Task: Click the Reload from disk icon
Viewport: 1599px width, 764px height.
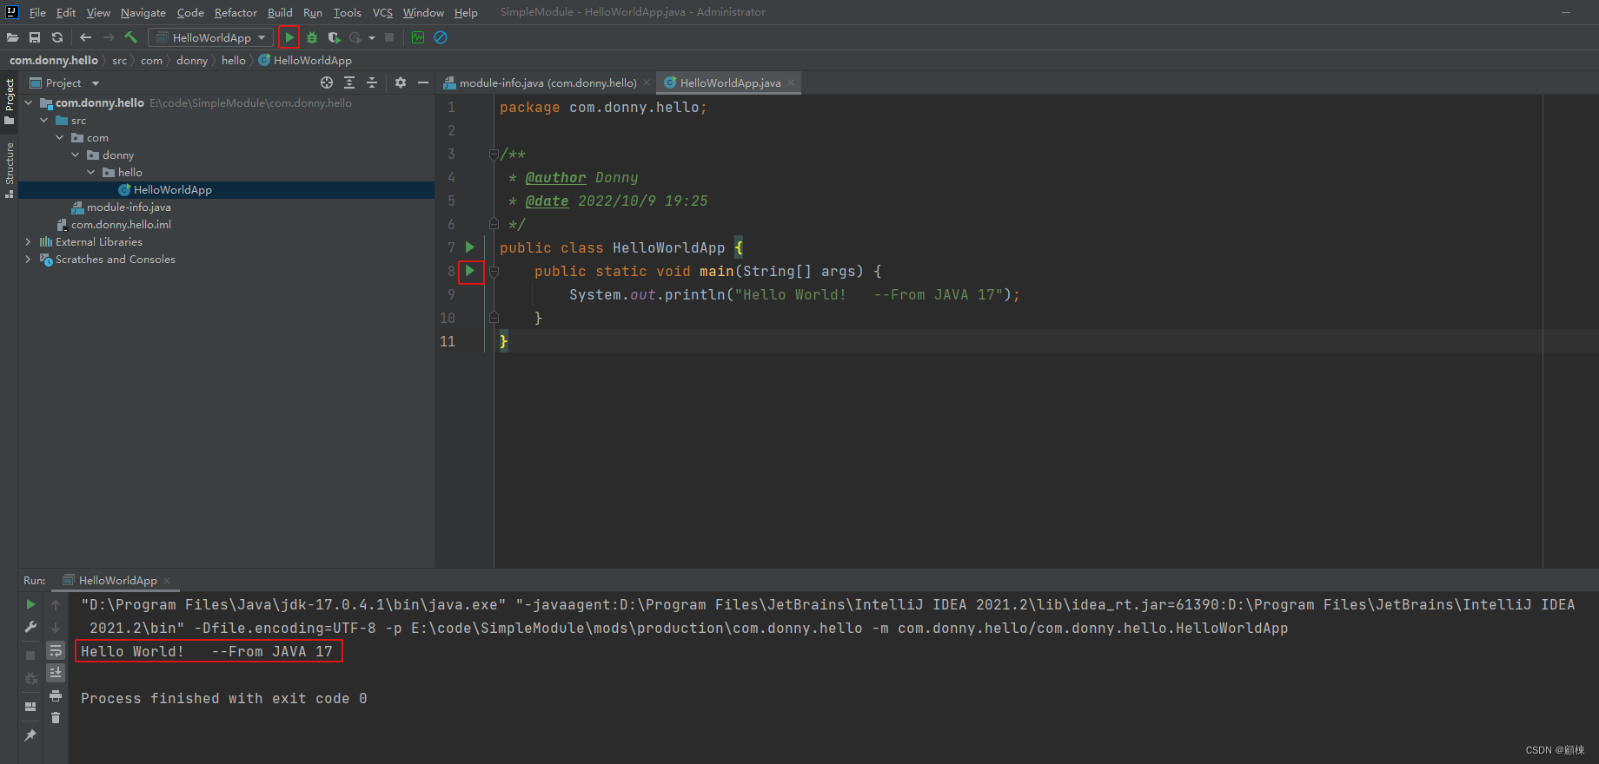Action: point(57,37)
